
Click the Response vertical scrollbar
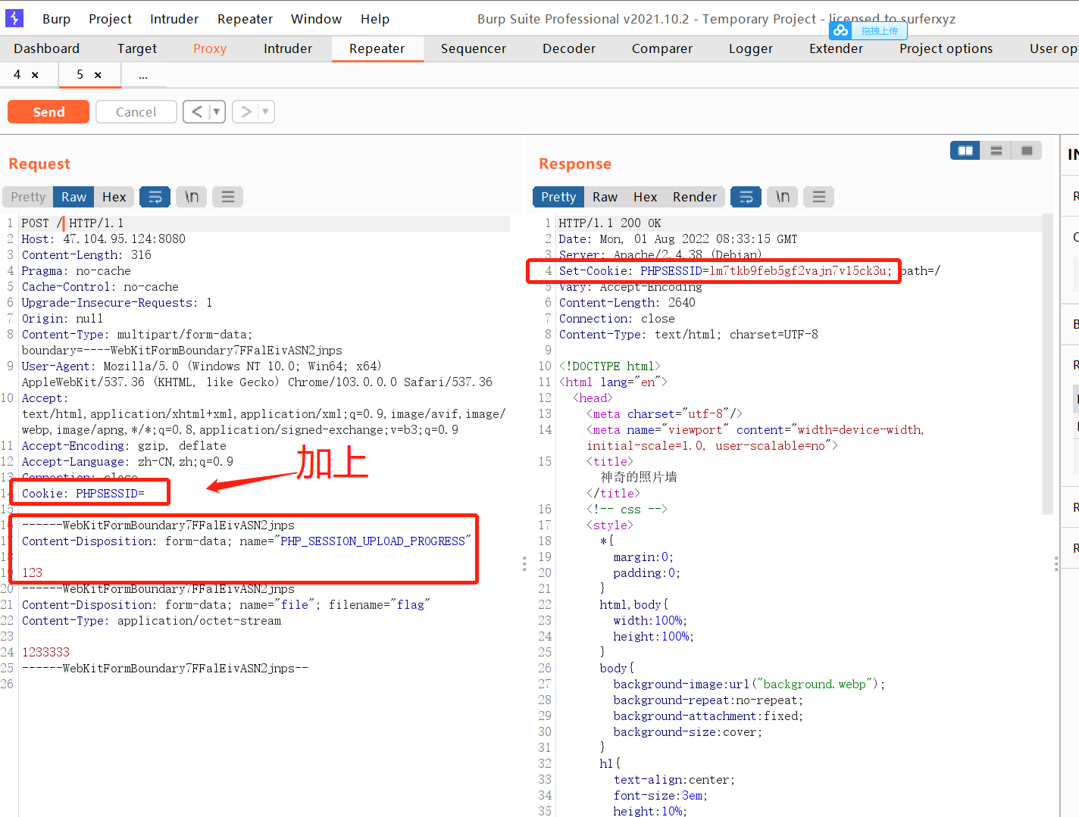coord(1048,363)
